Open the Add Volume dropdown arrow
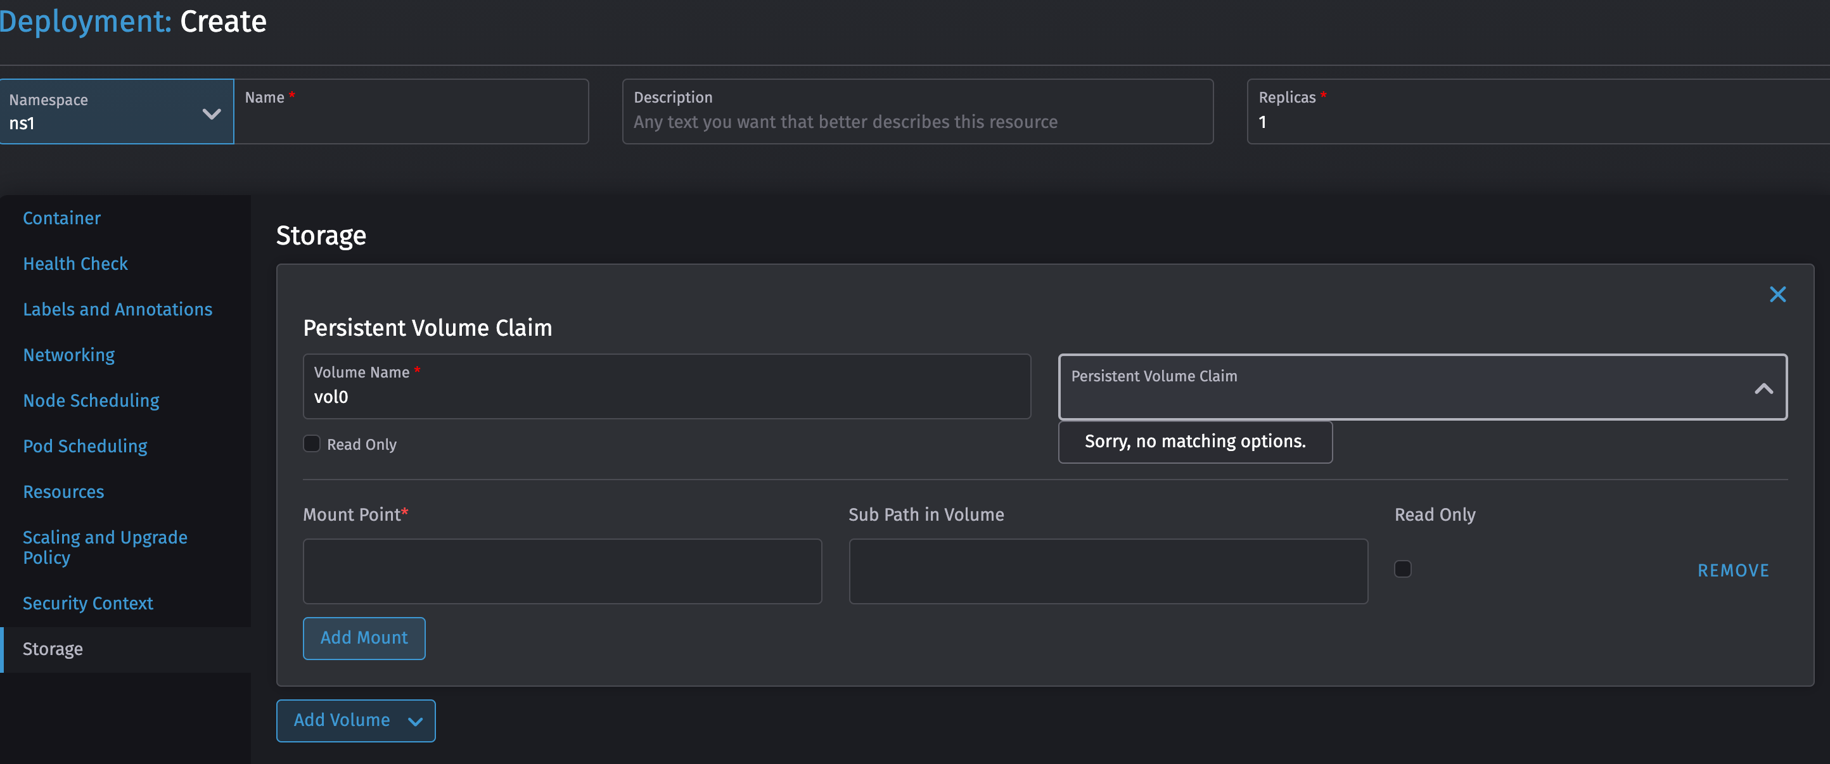Image resolution: width=1830 pixels, height=764 pixels. tap(415, 721)
